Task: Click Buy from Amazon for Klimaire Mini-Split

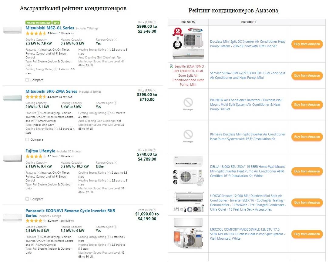Action: pos(307,137)
